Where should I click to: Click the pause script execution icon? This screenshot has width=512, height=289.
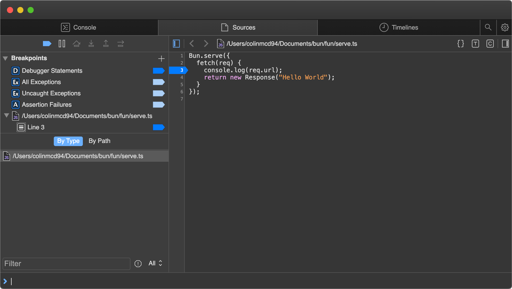coord(62,43)
